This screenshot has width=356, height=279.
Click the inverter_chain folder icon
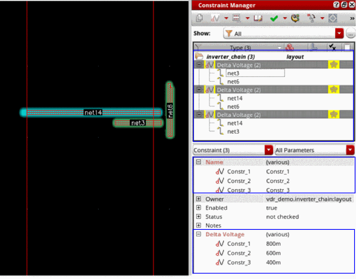[x=199, y=56]
